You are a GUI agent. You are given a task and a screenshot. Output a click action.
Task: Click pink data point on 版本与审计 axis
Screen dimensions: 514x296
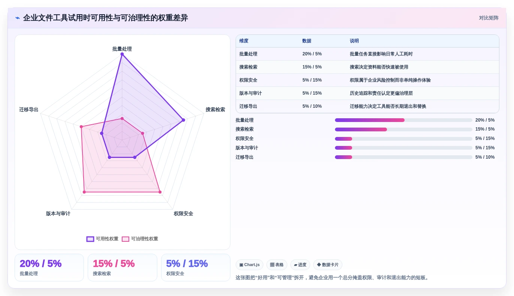[x=84, y=192]
